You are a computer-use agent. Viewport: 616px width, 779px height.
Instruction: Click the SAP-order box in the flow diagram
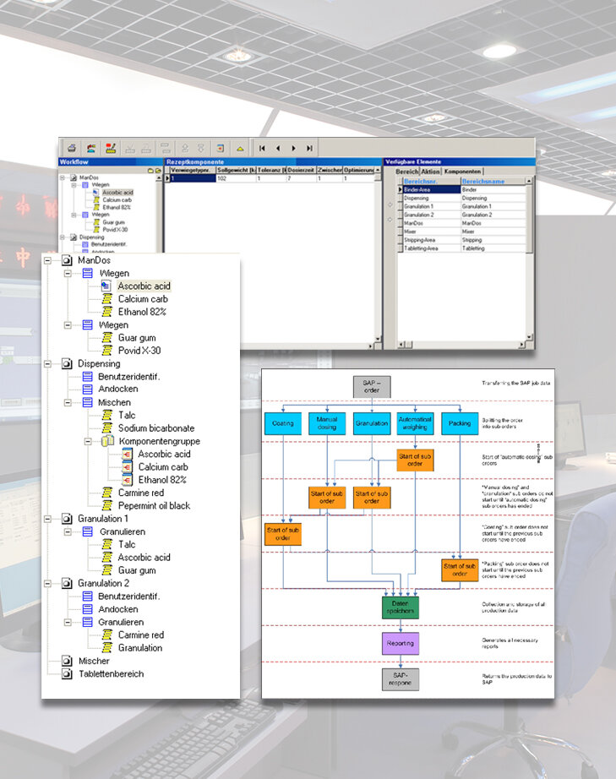pos(372,386)
